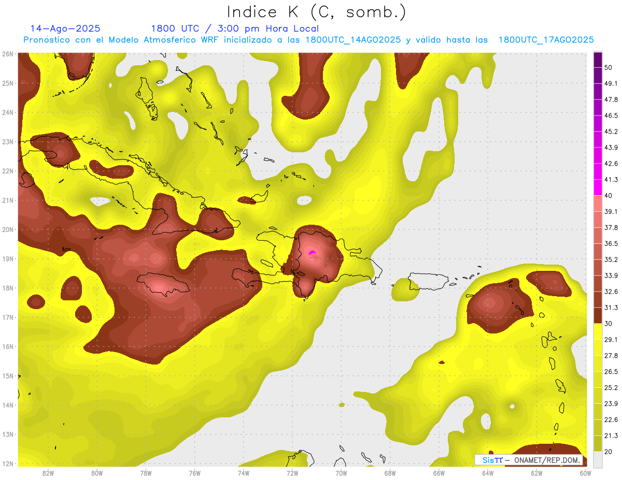Image resolution: width=622 pixels, height=480 pixels.
Task: Click the colorbar value '39.1'
Action: (x=611, y=212)
